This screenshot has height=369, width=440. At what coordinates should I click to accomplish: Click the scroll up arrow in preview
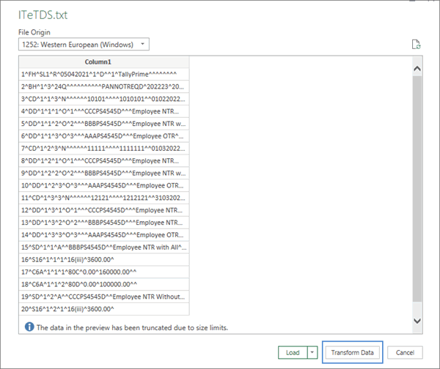click(417, 68)
